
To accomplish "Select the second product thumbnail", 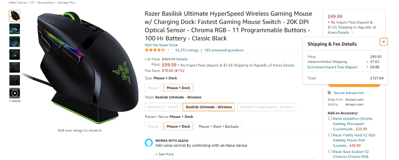I will [15, 29].
